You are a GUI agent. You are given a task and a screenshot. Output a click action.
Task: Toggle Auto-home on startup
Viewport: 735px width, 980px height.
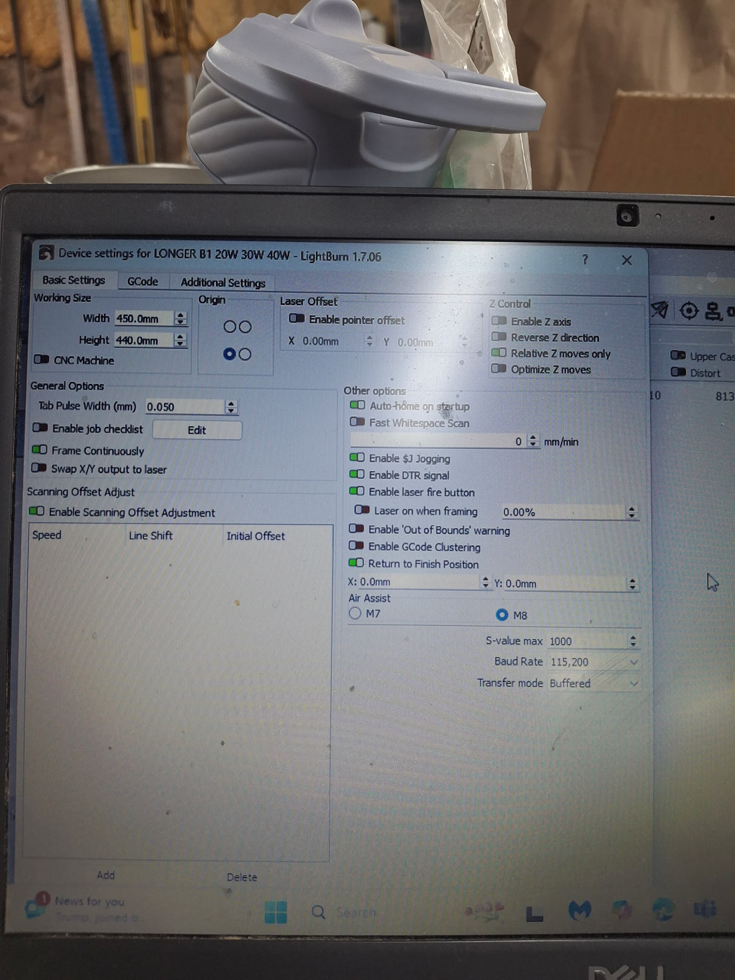[357, 405]
